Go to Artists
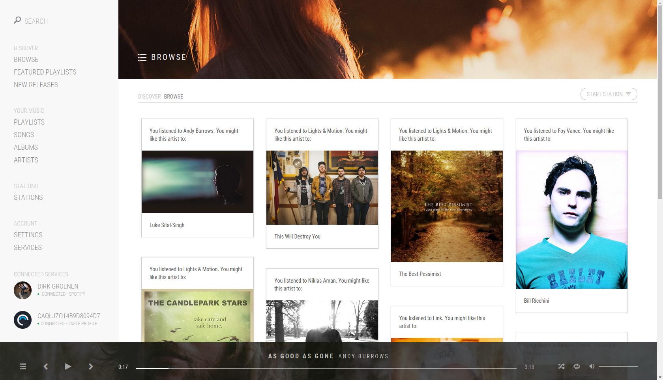This screenshot has width=663, height=380. [x=26, y=160]
